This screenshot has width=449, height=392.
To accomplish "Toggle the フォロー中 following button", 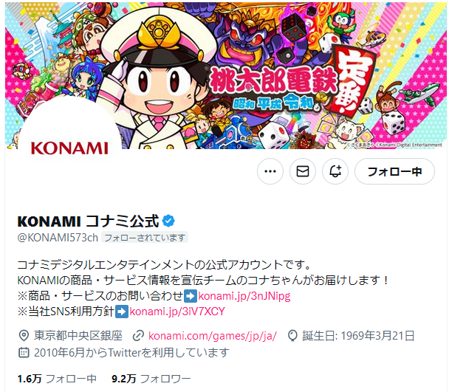I will pyautogui.click(x=394, y=171).
